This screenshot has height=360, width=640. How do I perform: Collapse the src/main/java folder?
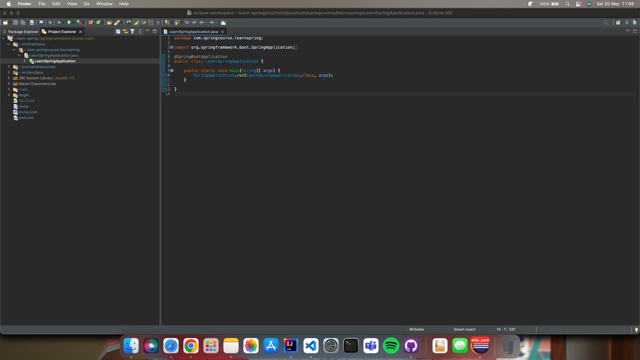9,44
